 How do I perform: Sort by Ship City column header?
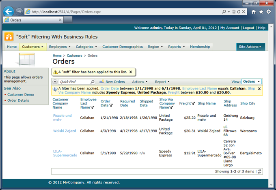[248, 103]
